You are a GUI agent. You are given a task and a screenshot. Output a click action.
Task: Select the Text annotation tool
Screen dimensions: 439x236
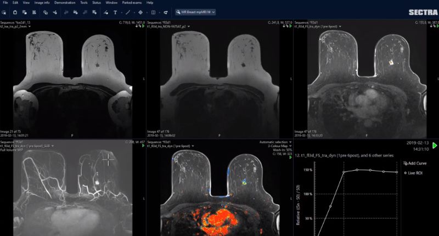pyautogui.click(x=115, y=12)
